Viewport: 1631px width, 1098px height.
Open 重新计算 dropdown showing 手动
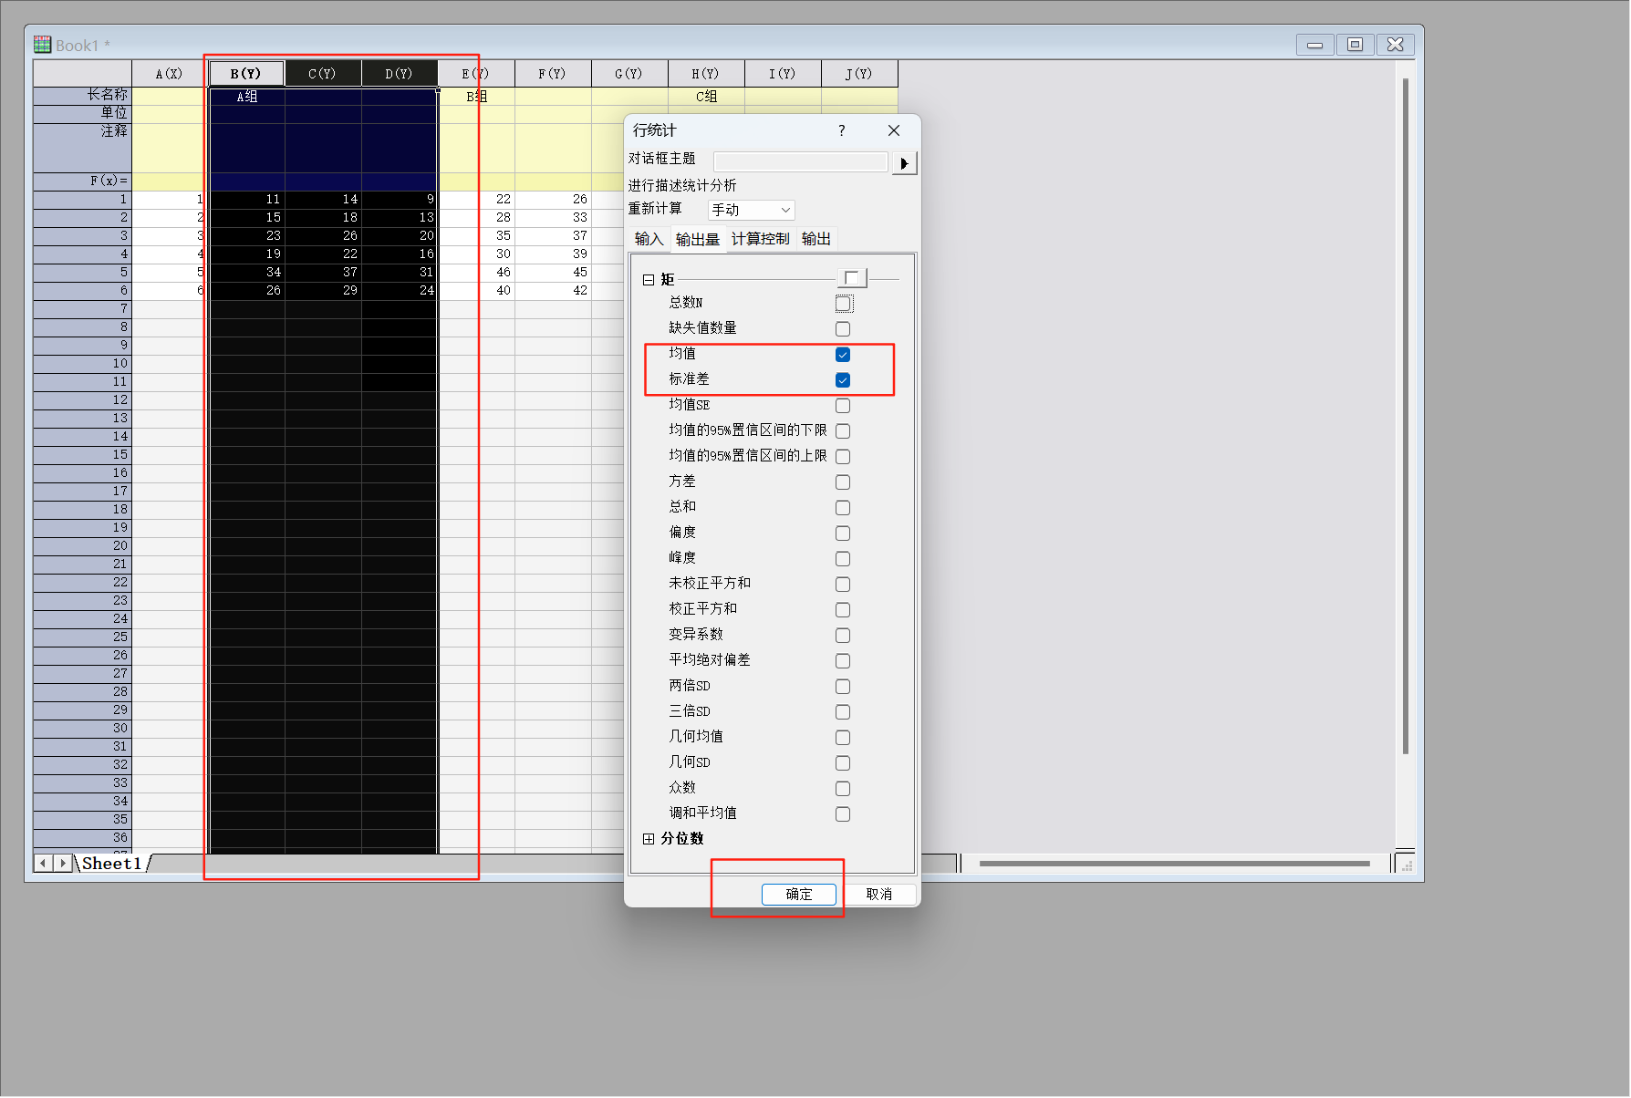[752, 210]
